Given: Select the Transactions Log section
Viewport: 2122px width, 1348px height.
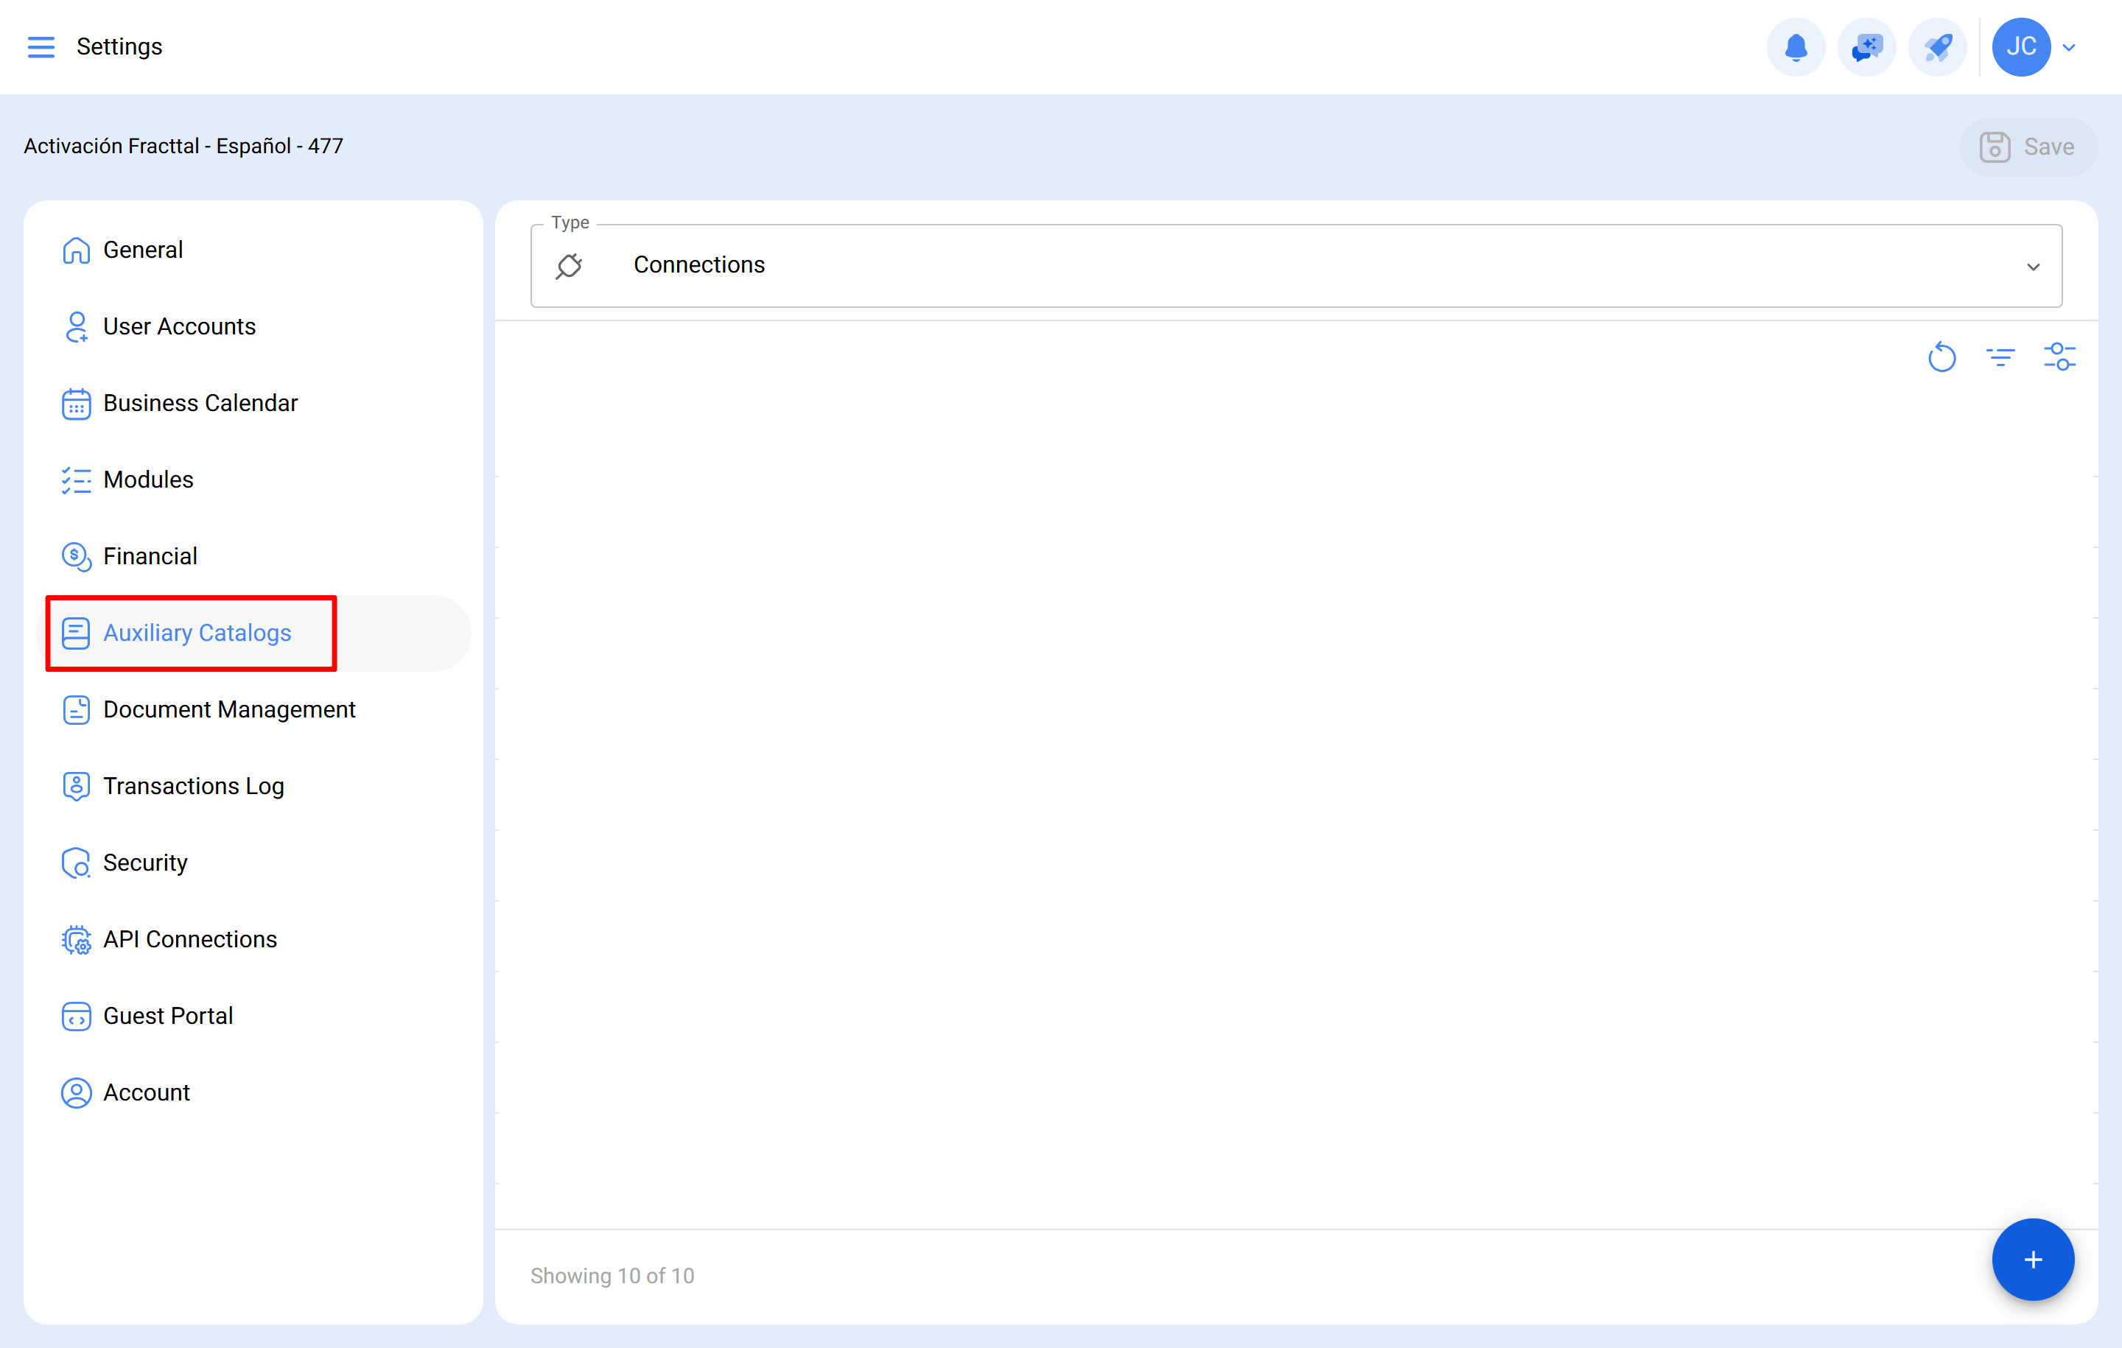Looking at the screenshot, I should (x=193, y=786).
